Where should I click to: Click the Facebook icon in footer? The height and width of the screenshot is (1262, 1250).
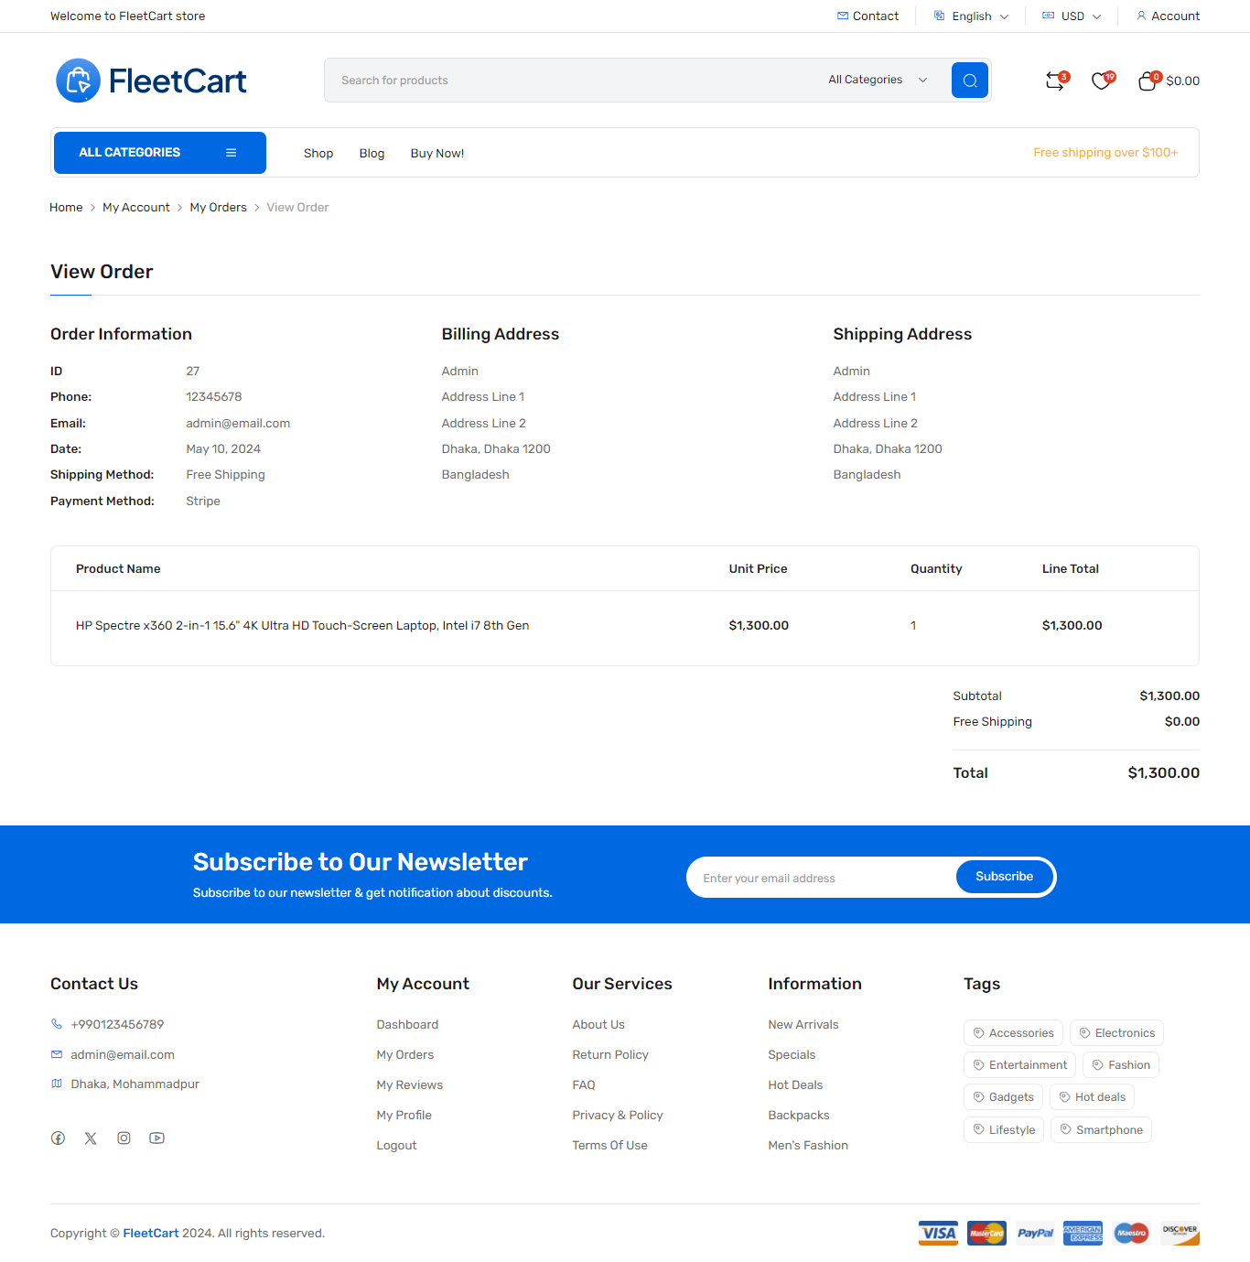click(x=58, y=1138)
